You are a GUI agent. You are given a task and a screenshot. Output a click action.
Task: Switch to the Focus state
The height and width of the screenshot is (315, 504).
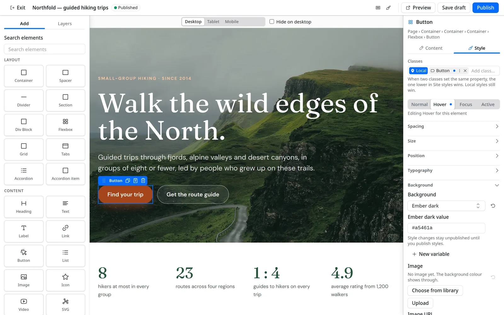click(x=466, y=105)
